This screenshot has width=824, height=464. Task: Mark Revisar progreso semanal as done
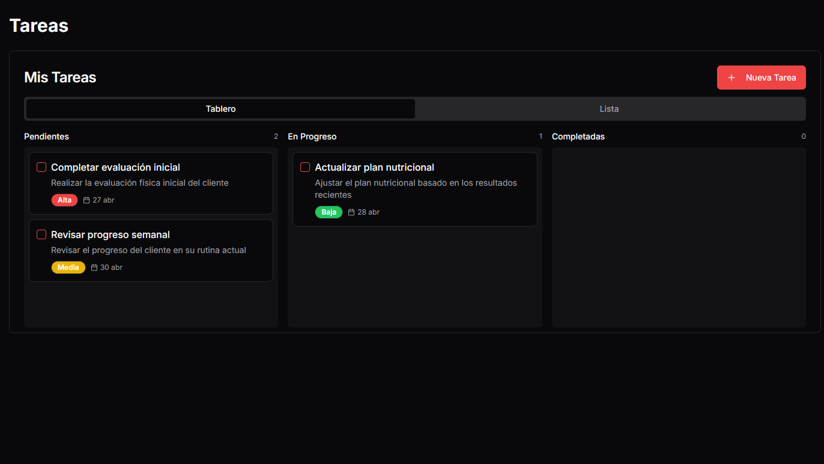pyautogui.click(x=41, y=234)
